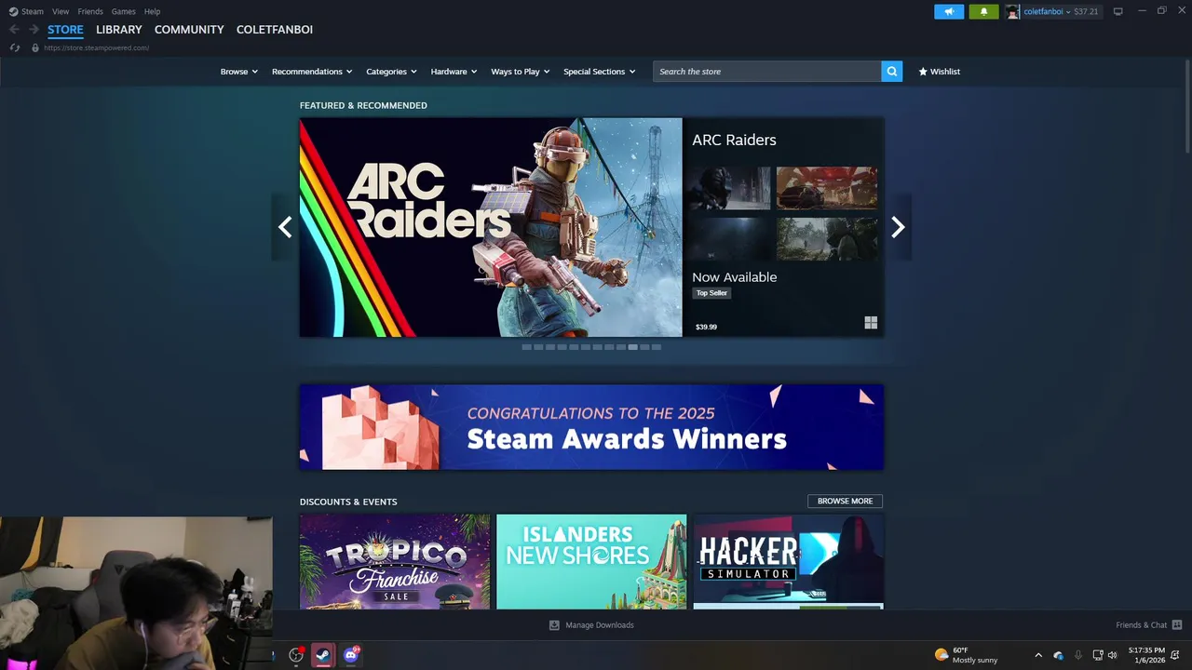Expand the Recommendations dropdown
Image resolution: width=1192 pixels, height=670 pixels.
pos(312,72)
